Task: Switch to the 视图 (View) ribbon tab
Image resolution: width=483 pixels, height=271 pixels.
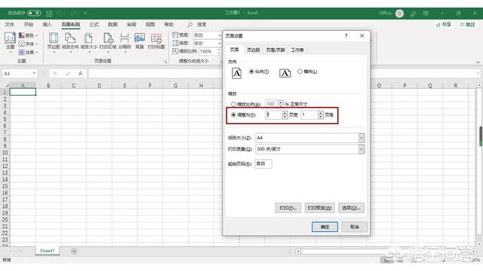Action: coord(150,25)
